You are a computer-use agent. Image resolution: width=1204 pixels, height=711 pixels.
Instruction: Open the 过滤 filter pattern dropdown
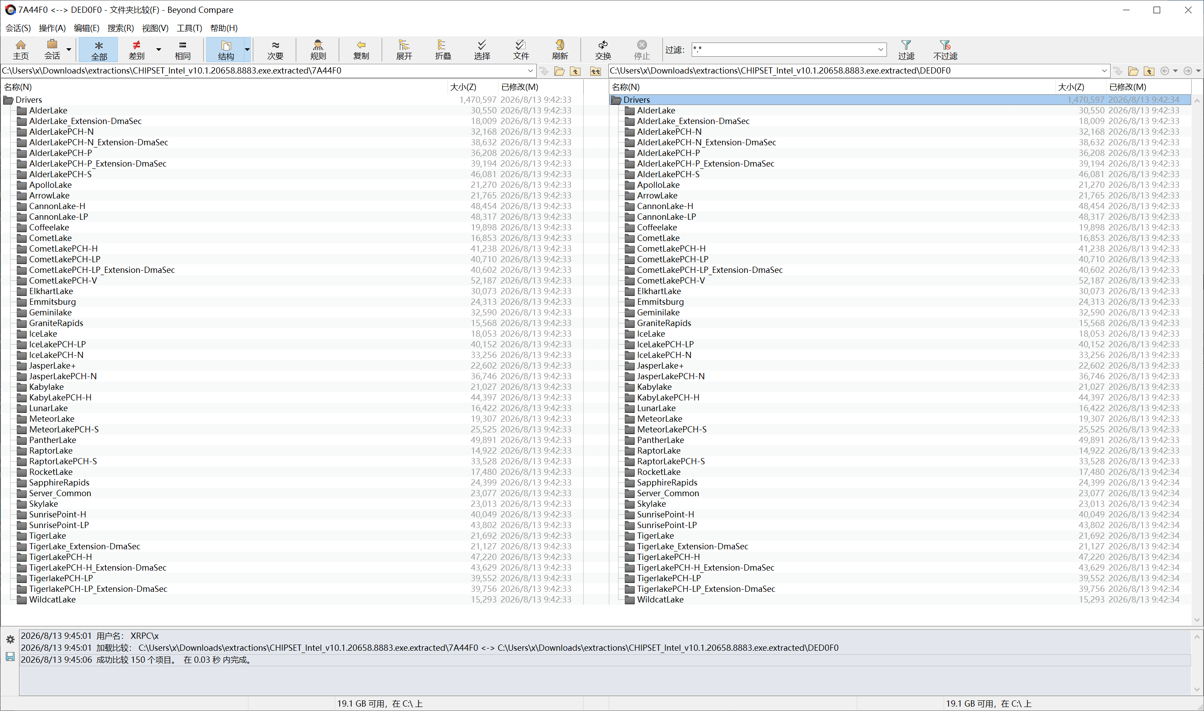click(880, 49)
